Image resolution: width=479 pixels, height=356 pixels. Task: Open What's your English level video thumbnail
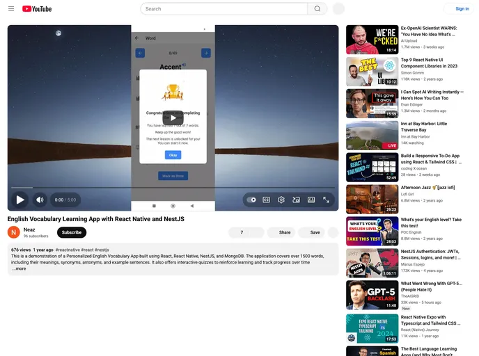point(372,232)
